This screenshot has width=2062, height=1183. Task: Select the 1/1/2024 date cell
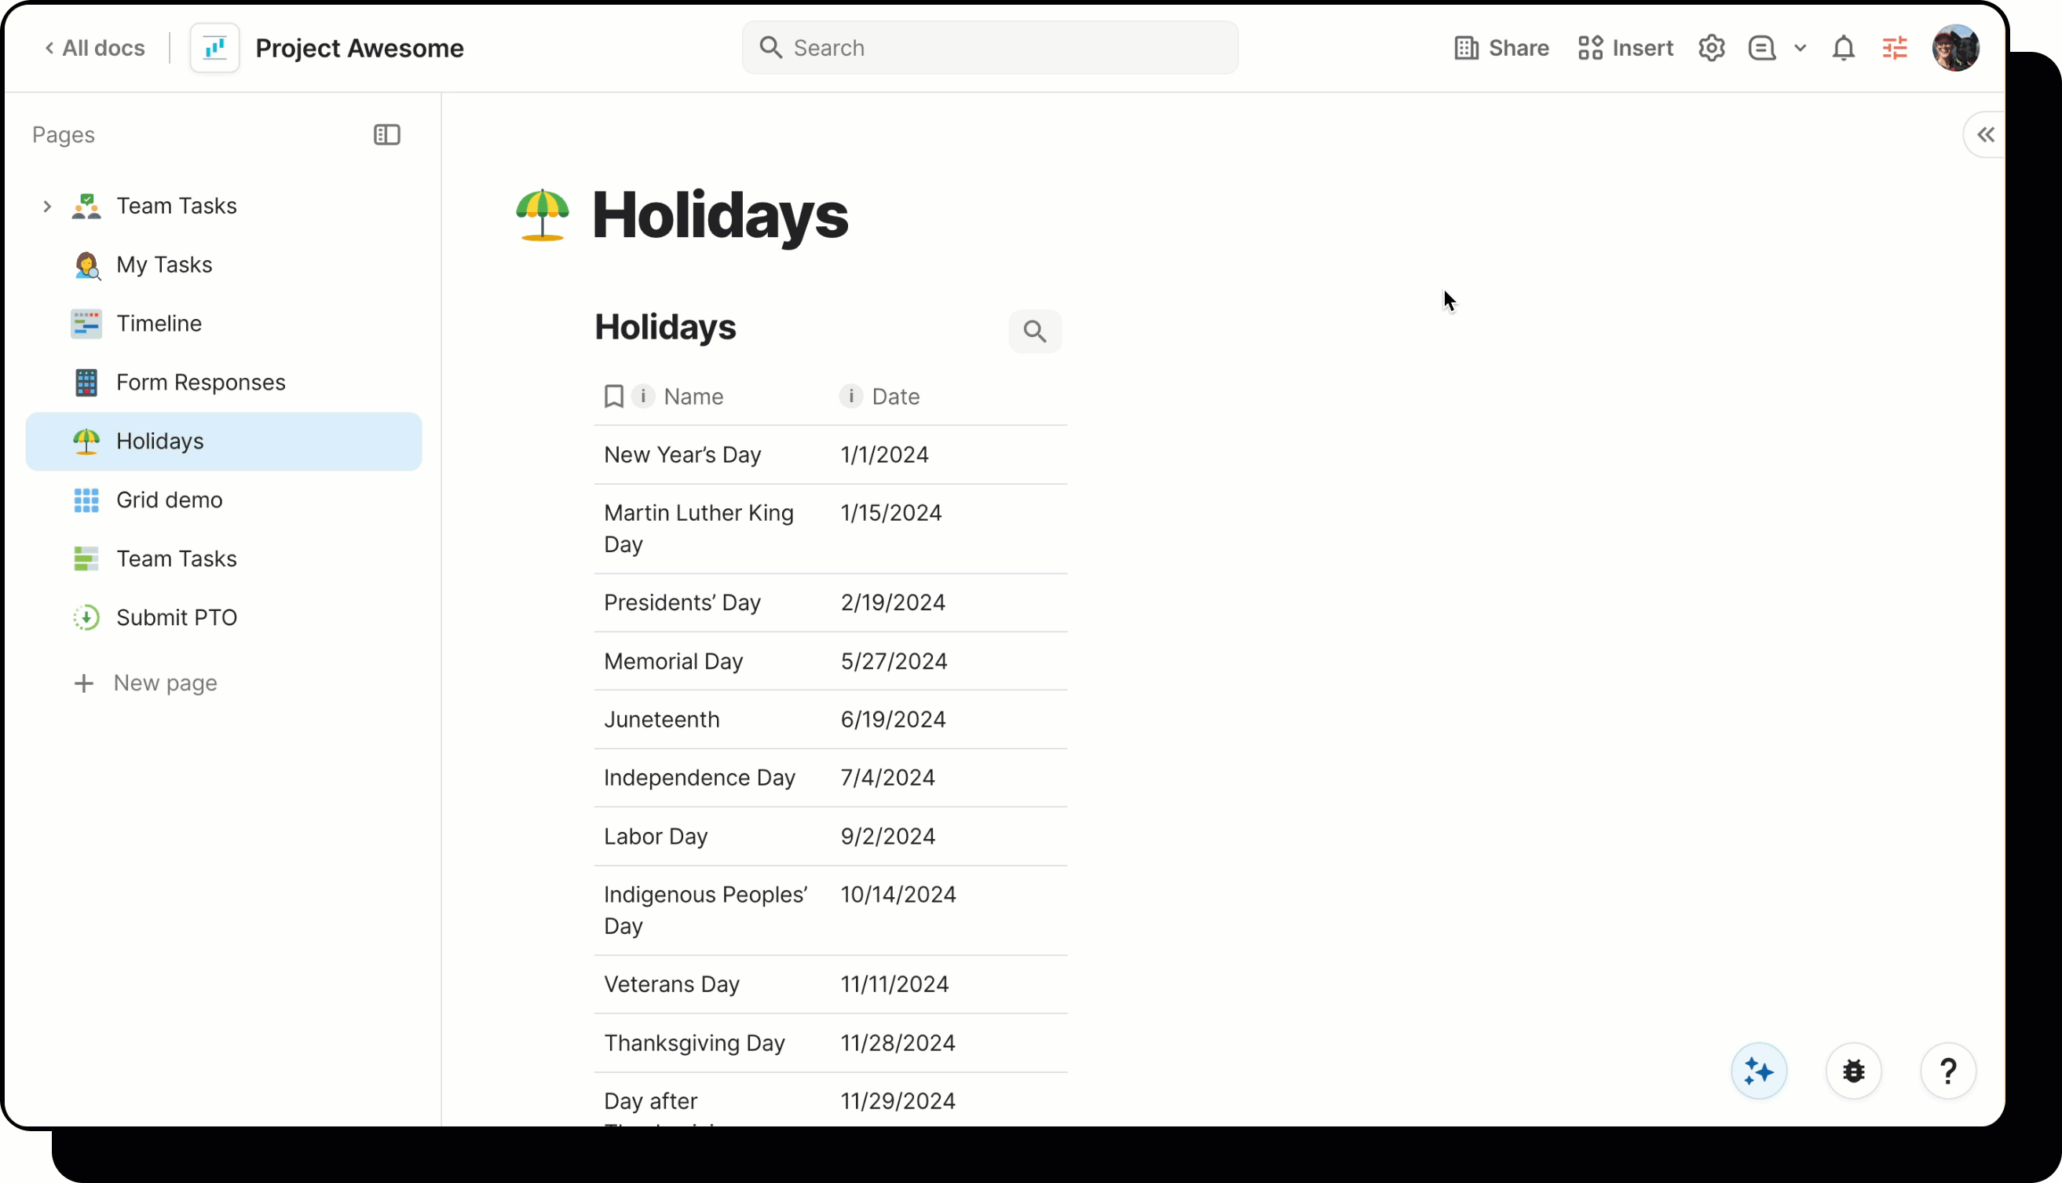(x=949, y=455)
